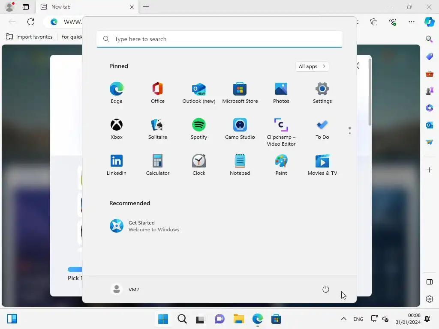
Task: Open Microsoft Store in Start menu
Action: (x=240, y=93)
